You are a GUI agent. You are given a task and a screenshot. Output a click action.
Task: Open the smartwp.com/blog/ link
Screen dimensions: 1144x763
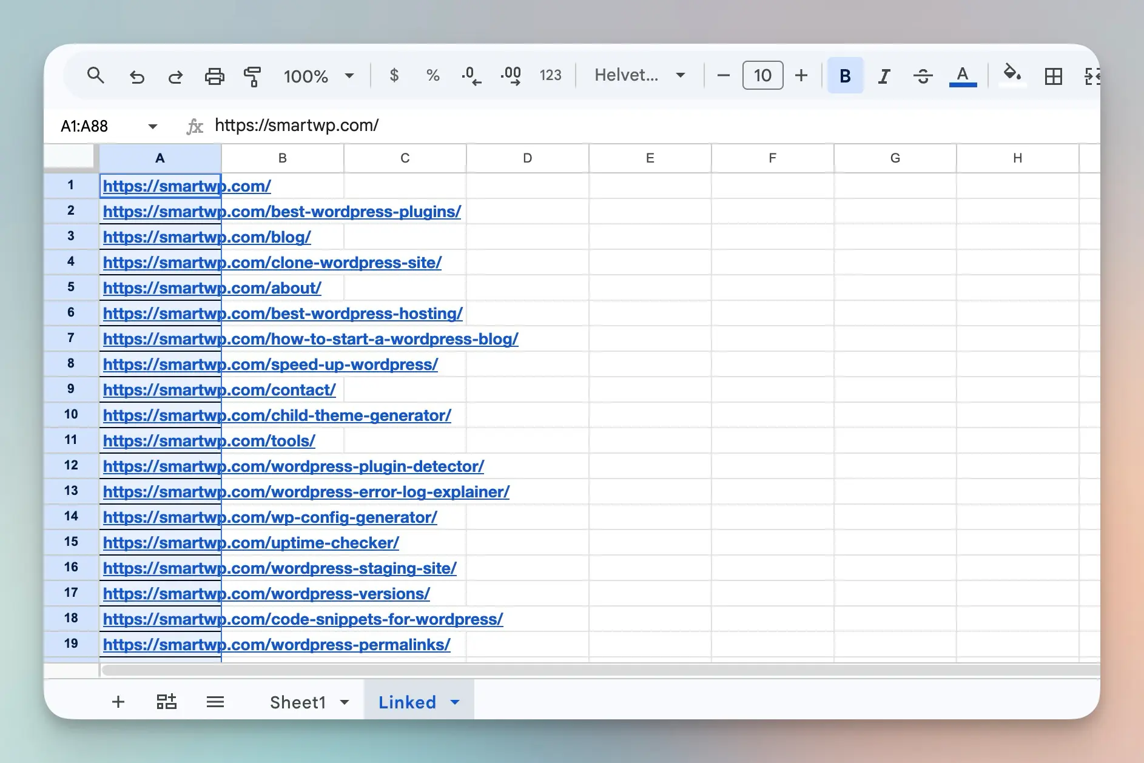[x=207, y=237]
